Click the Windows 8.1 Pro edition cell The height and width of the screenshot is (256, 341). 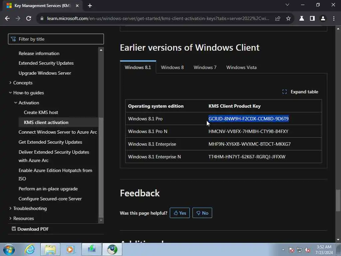pos(145,119)
